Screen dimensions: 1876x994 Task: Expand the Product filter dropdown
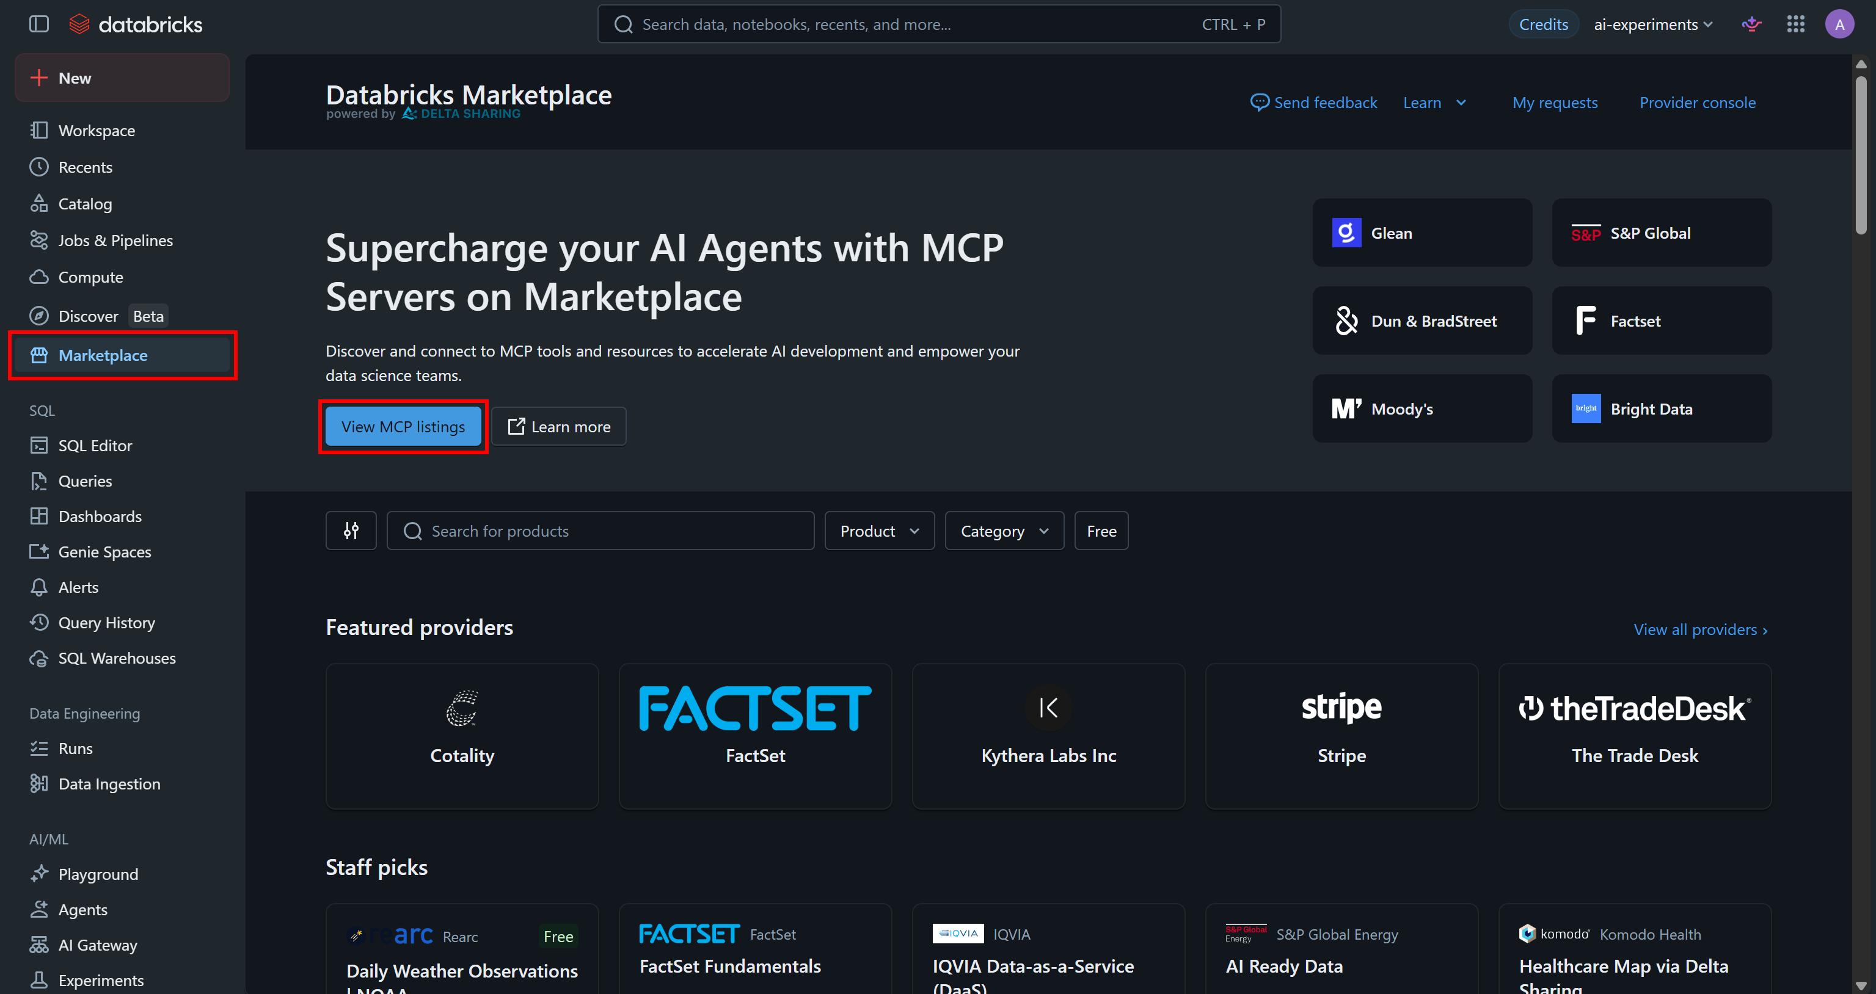(879, 531)
